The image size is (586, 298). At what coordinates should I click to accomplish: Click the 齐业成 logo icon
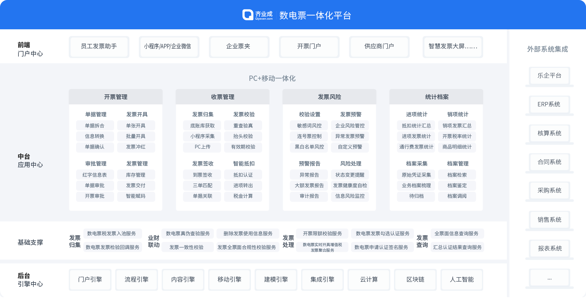coord(248,15)
